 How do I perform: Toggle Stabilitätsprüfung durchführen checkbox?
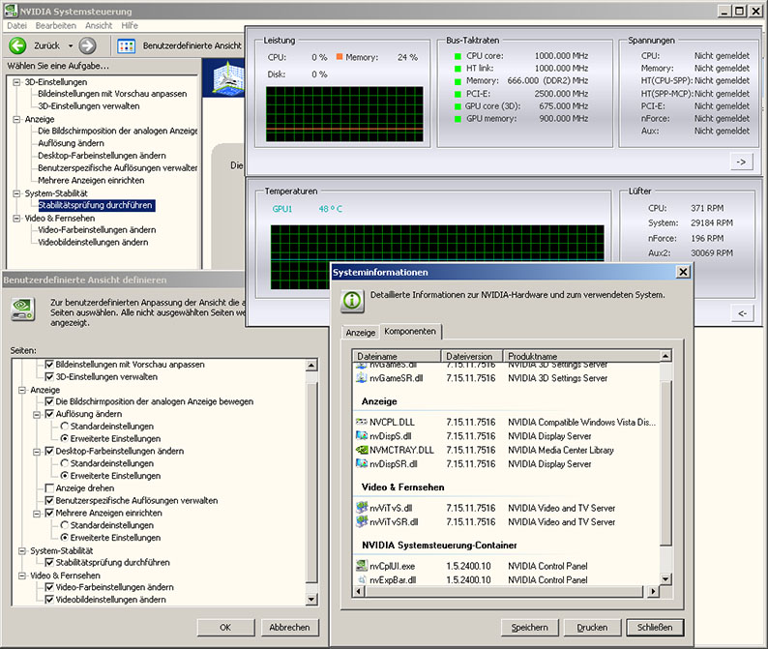click(49, 562)
